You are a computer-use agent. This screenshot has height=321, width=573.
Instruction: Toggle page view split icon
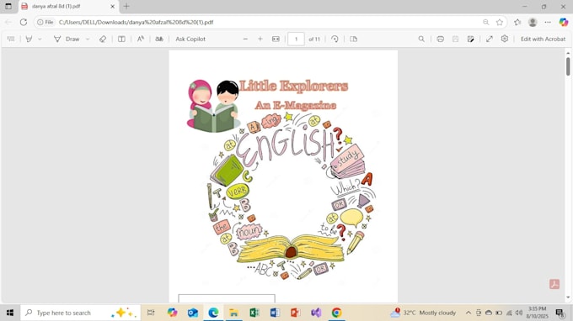(x=121, y=39)
